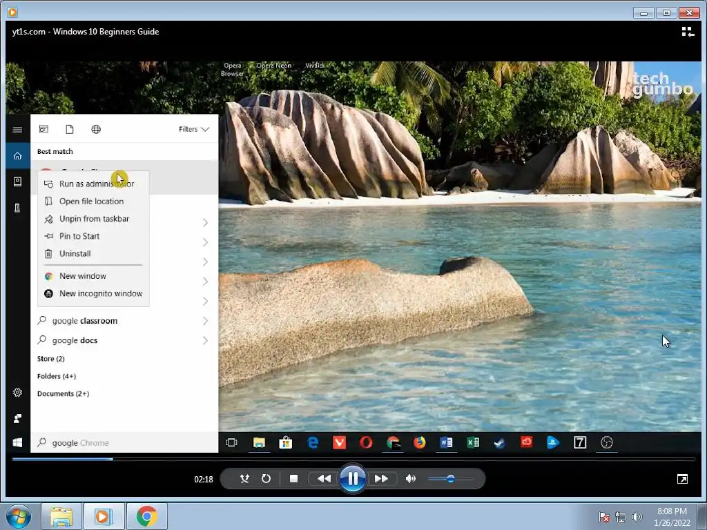
Task: Open the clock showing 8:08 PM
Action: (672, 517)
